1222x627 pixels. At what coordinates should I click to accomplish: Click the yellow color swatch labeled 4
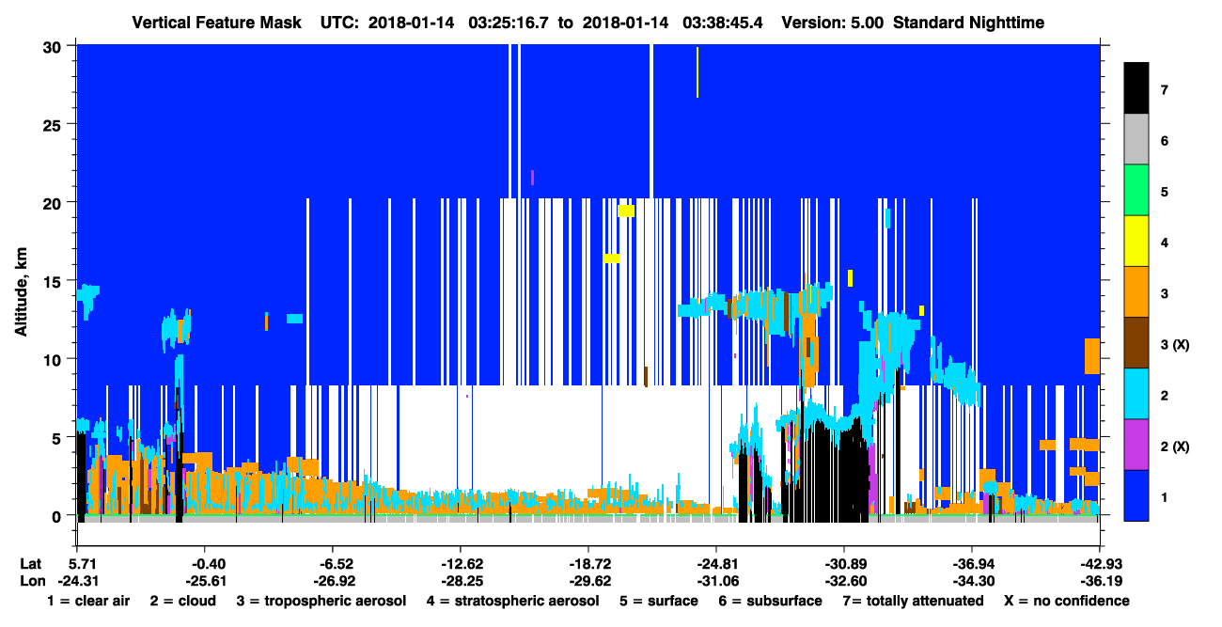(x=1136, y=242)
